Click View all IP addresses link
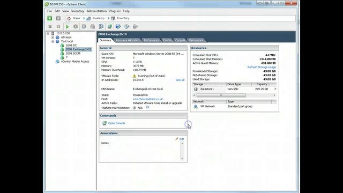This screenshot has width=343, height=193. pyautogui.click(x=180, y=80)
